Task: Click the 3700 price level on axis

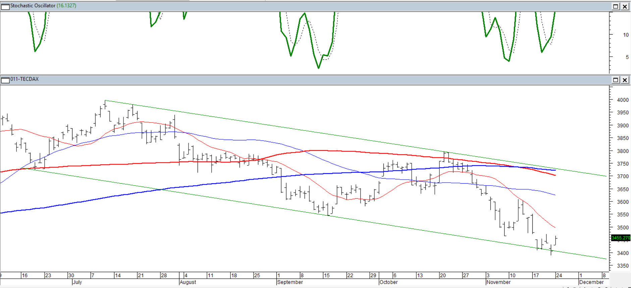Action: point(623,176)
